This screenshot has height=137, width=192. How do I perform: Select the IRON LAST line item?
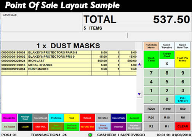click(69, 61)
